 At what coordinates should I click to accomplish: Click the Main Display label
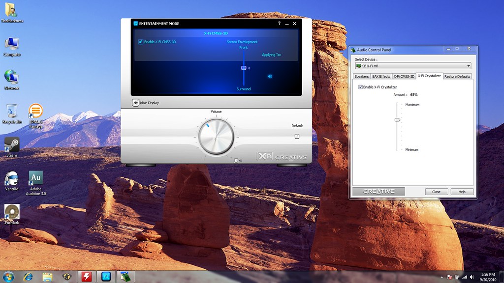click(150, 103)
